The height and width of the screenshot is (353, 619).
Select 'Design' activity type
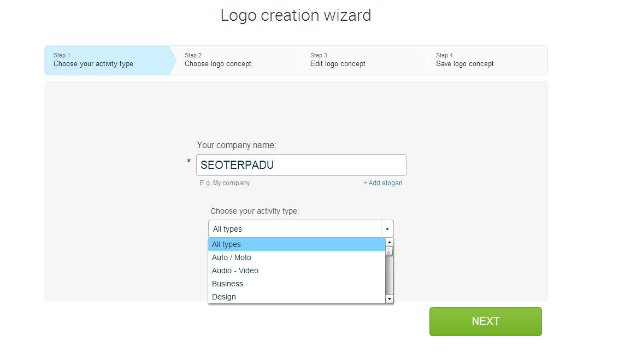224,297
